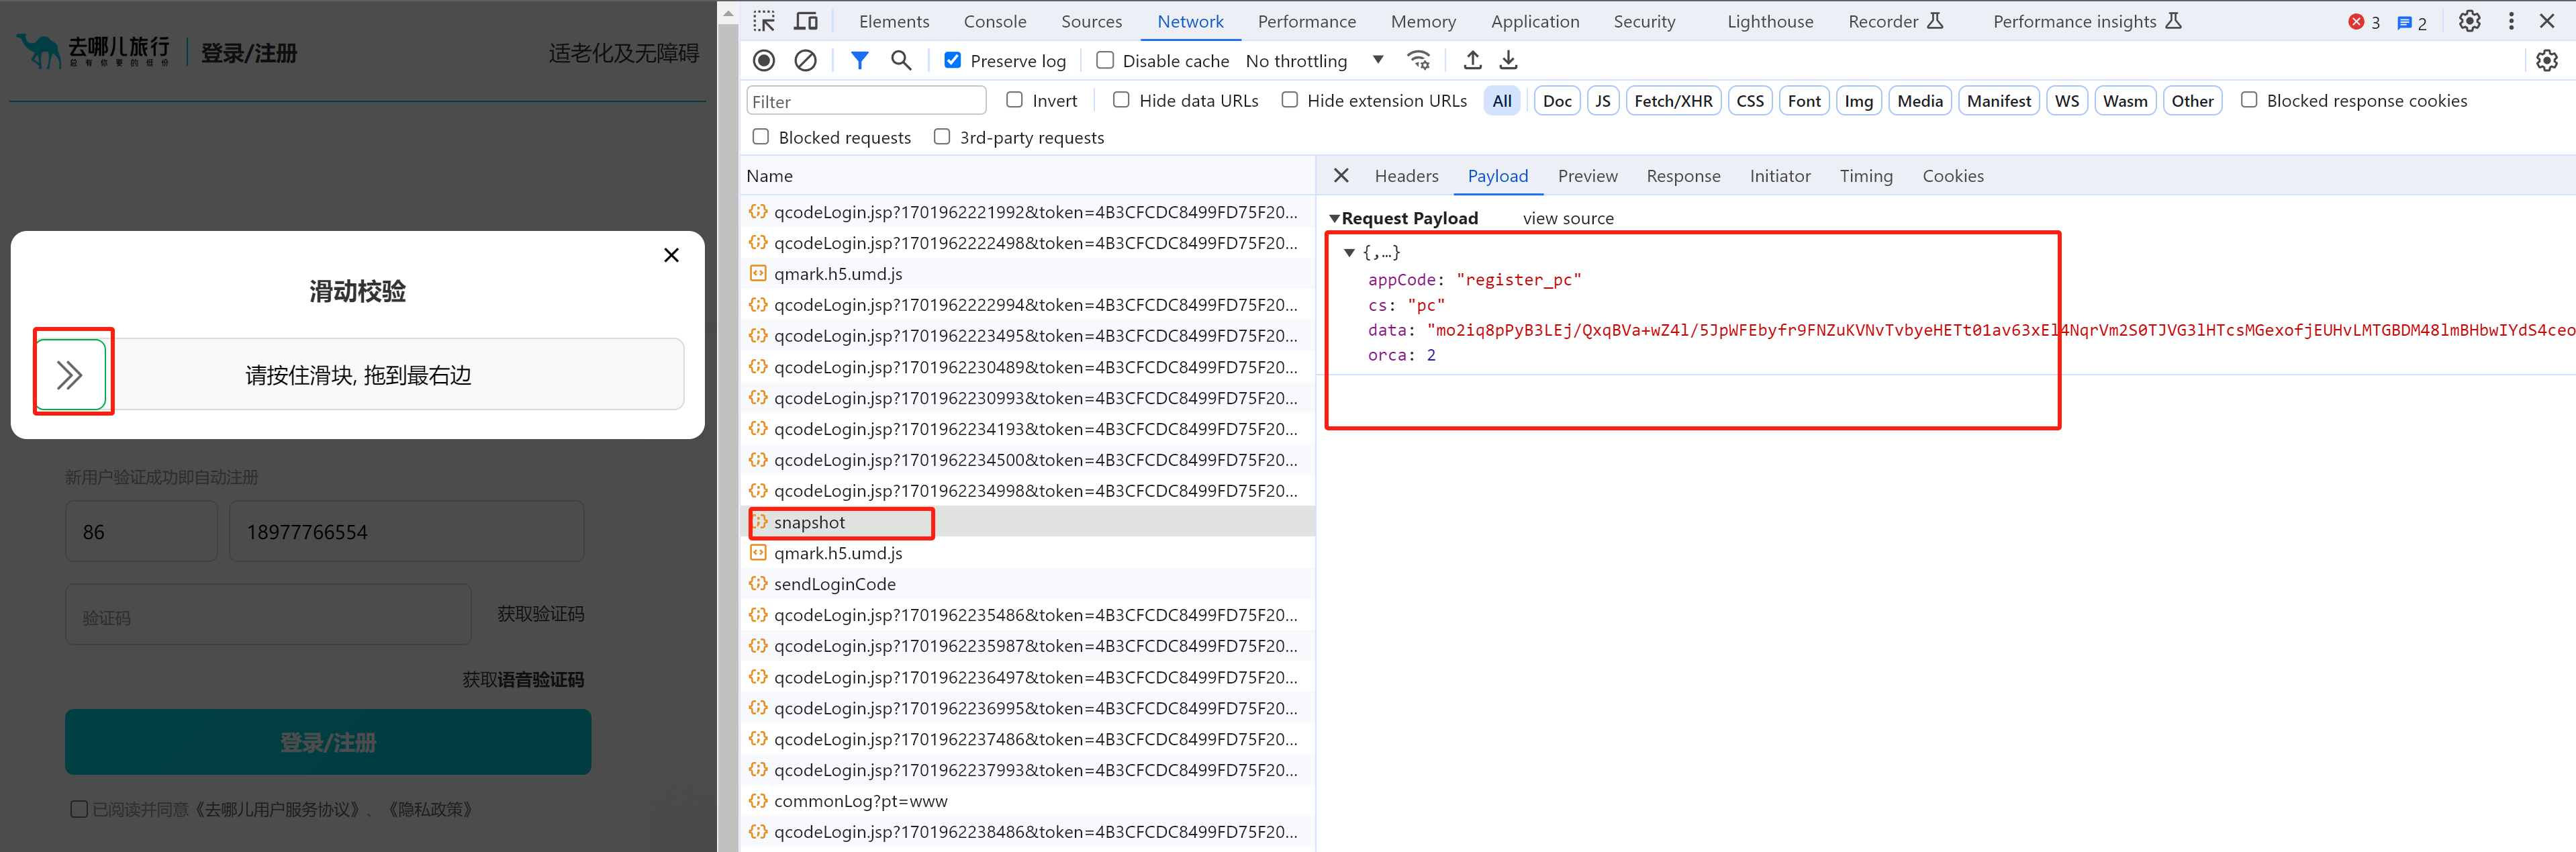Filter requests by JS type
This screenshot has height=852, width=2576.
[1602, 101]
